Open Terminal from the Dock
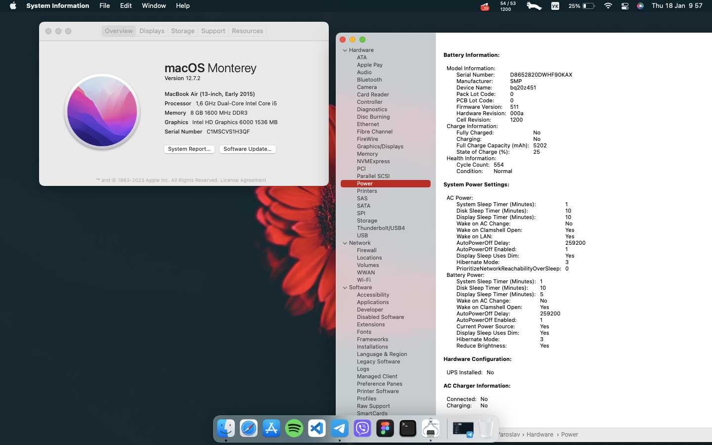Viewport: 712px width, 445px height. (x=408, y=428)
